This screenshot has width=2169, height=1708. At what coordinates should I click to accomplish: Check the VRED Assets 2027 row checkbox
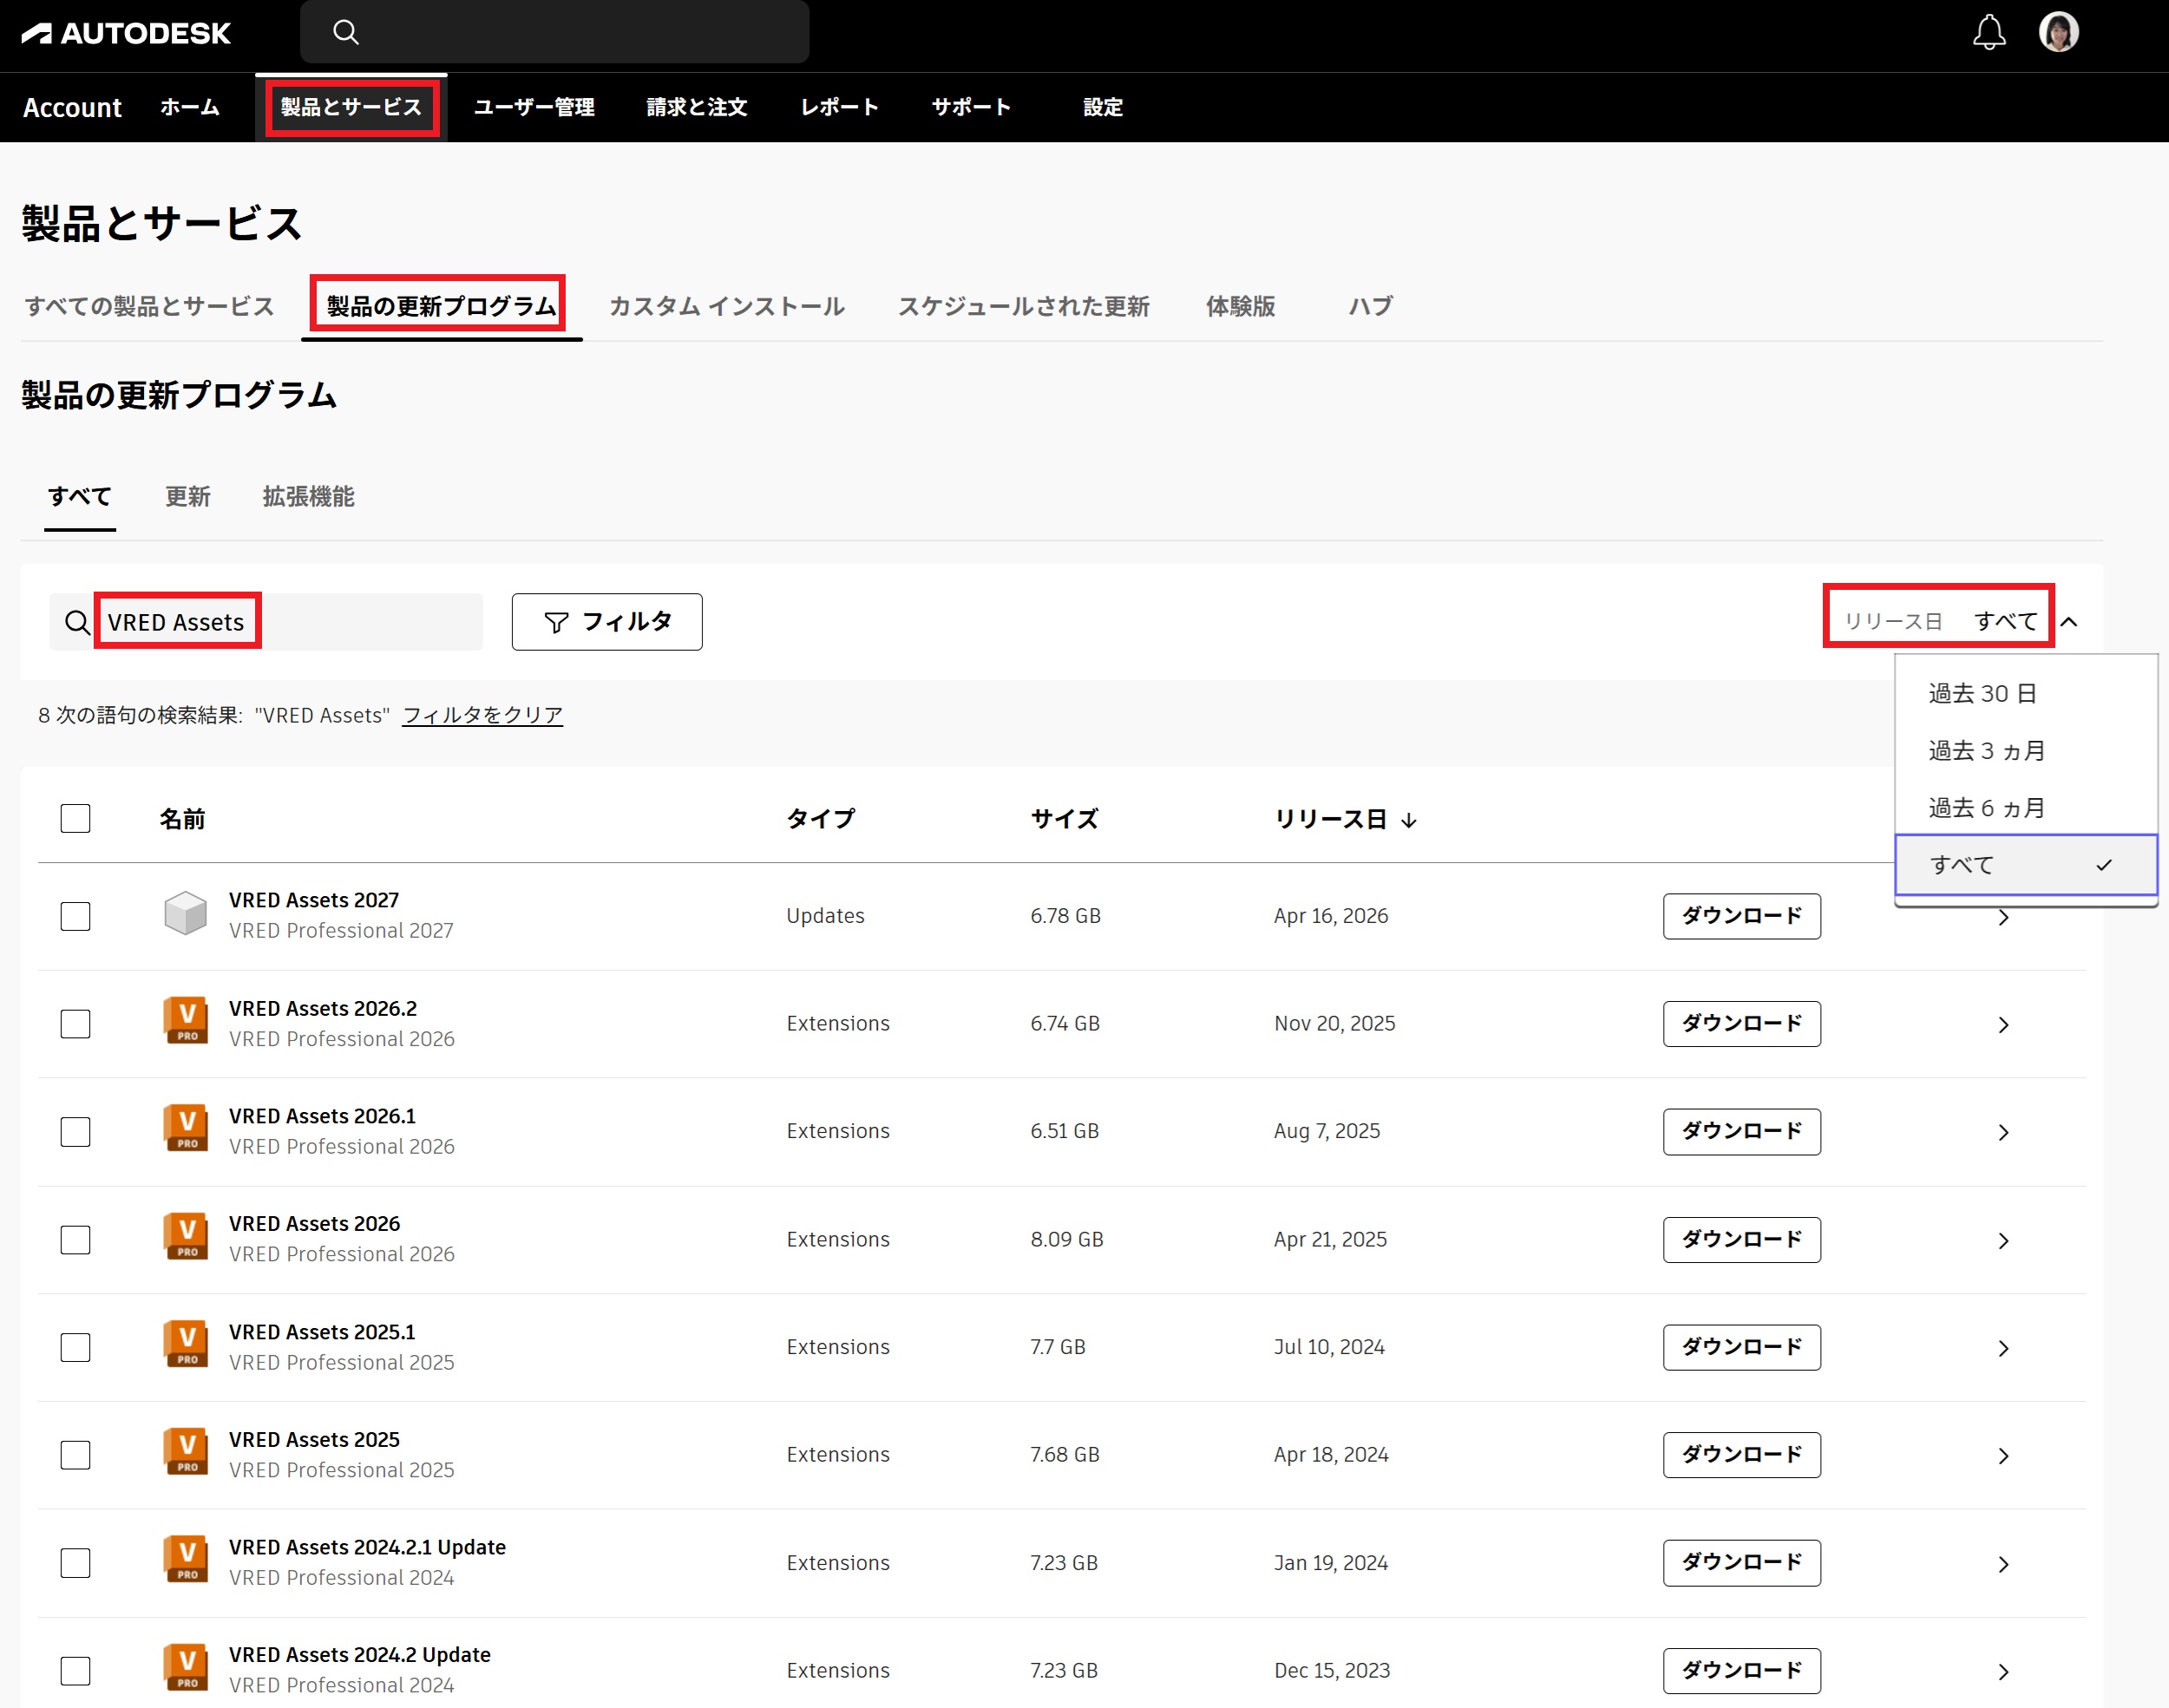pyautogui.click(x=76, y=916)
